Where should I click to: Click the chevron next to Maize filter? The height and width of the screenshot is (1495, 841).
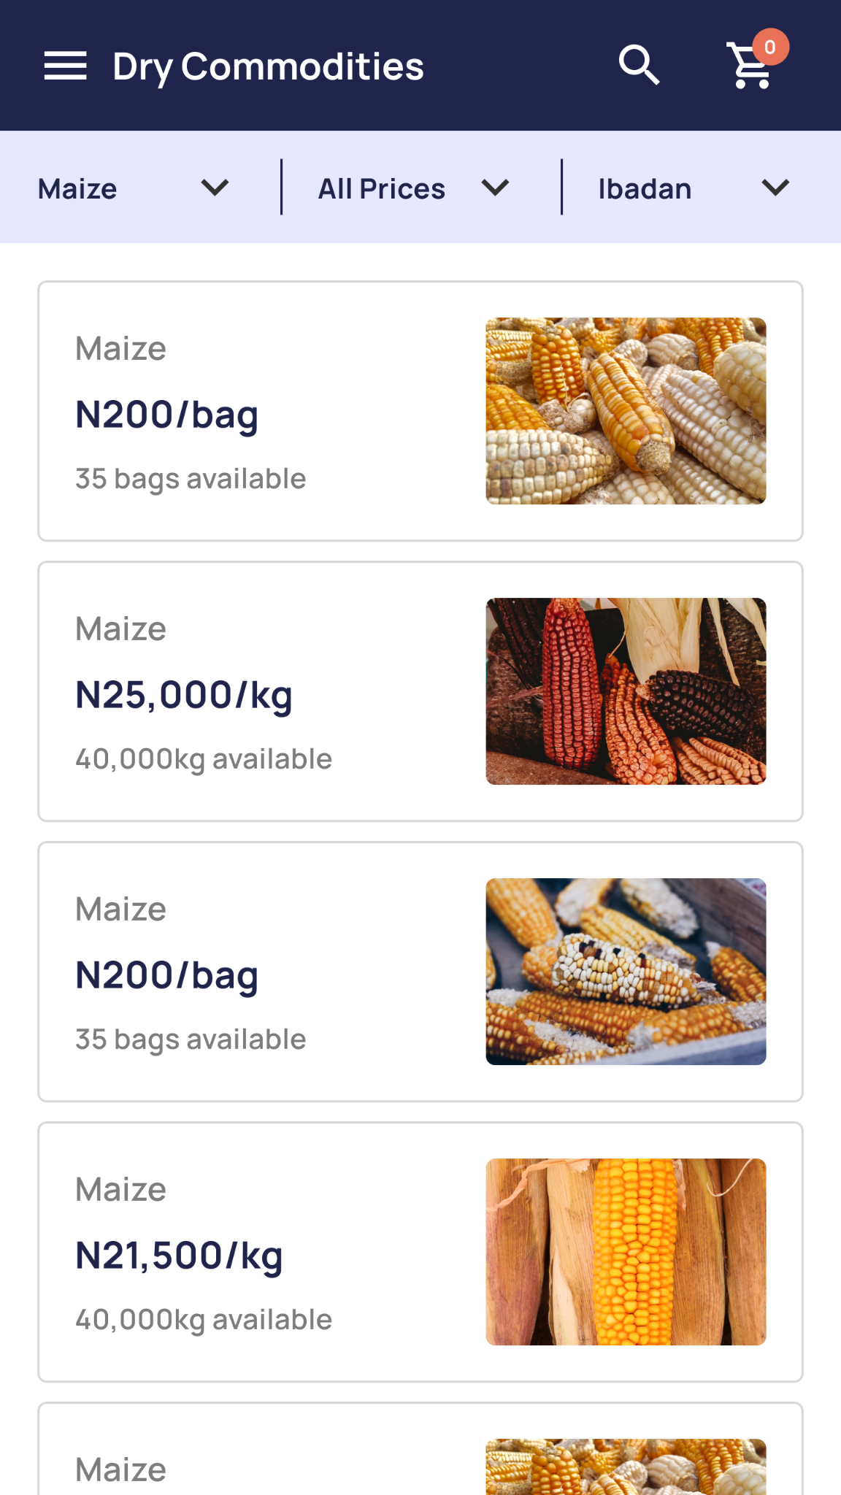[x=215, y=188]
